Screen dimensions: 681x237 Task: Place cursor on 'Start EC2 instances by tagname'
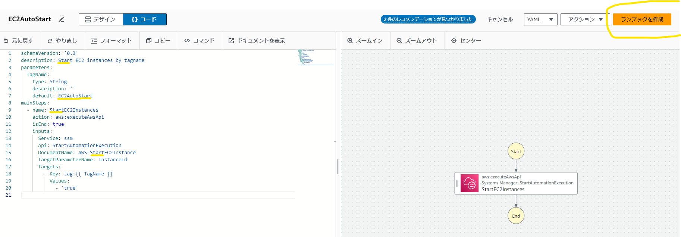[101, 60]
